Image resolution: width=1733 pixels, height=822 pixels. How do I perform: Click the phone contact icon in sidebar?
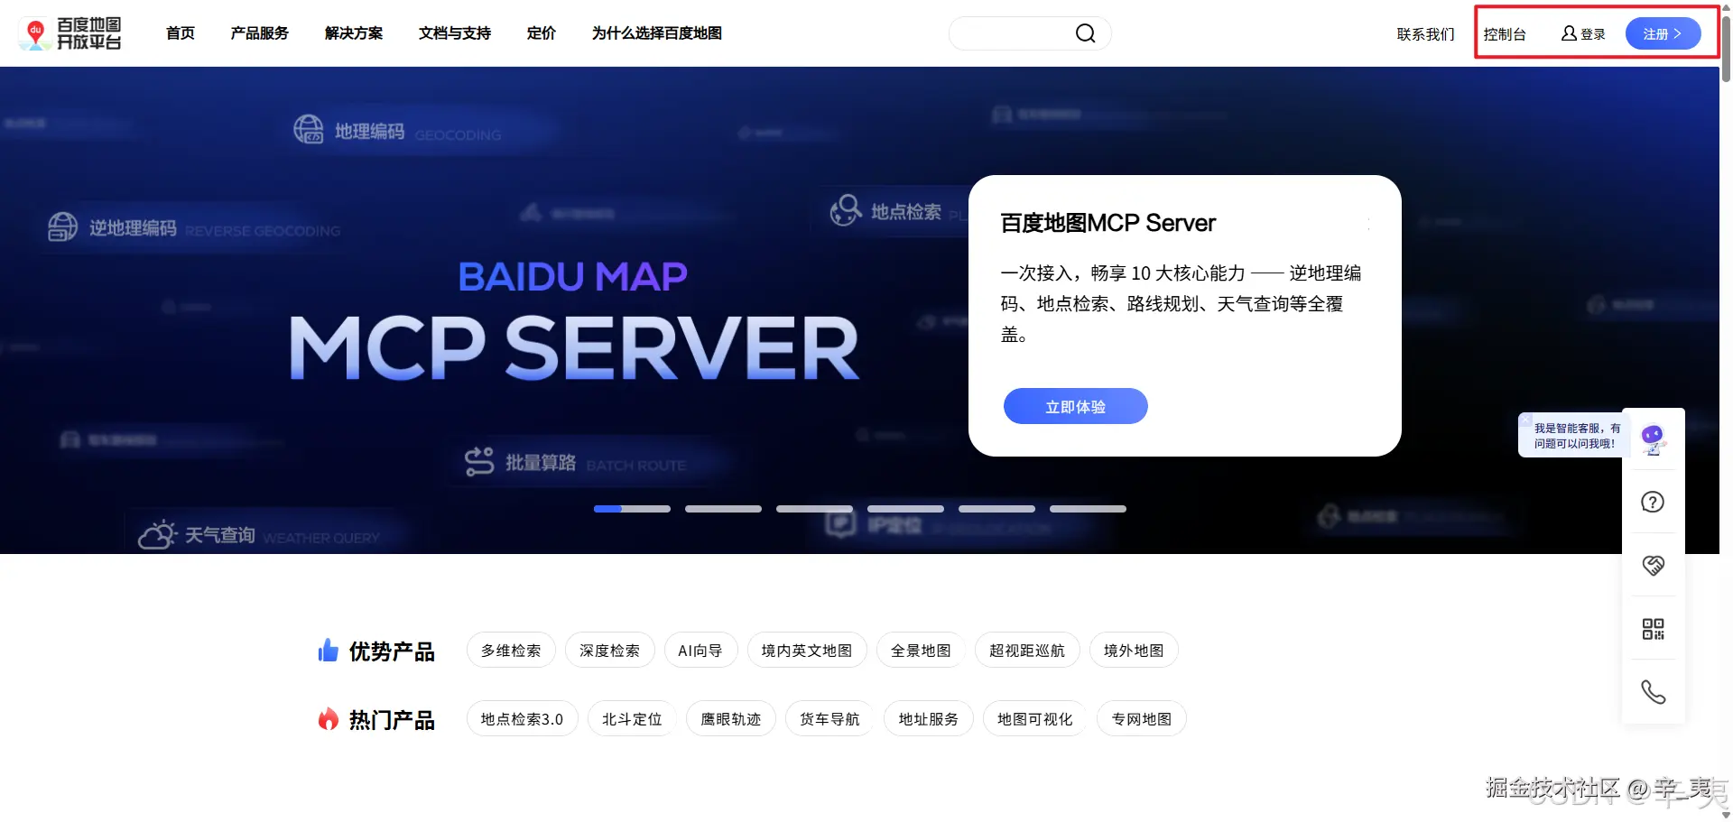click(1654, 692)
